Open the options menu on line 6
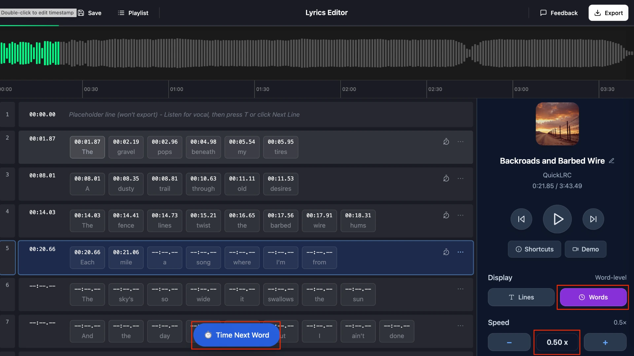This screenshot has width=634, height=356. 461,289
